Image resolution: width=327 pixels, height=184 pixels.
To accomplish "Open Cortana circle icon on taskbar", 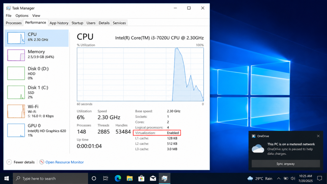I will point(94,178).
